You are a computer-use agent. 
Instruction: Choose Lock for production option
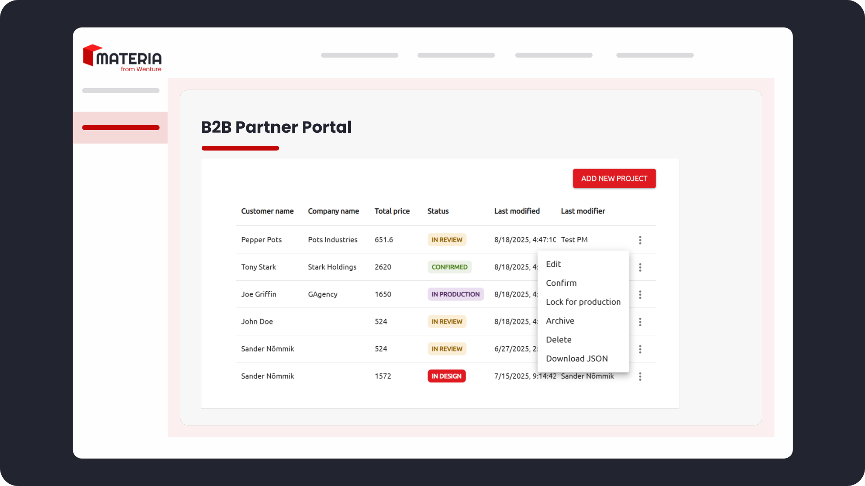pos(583,302)
